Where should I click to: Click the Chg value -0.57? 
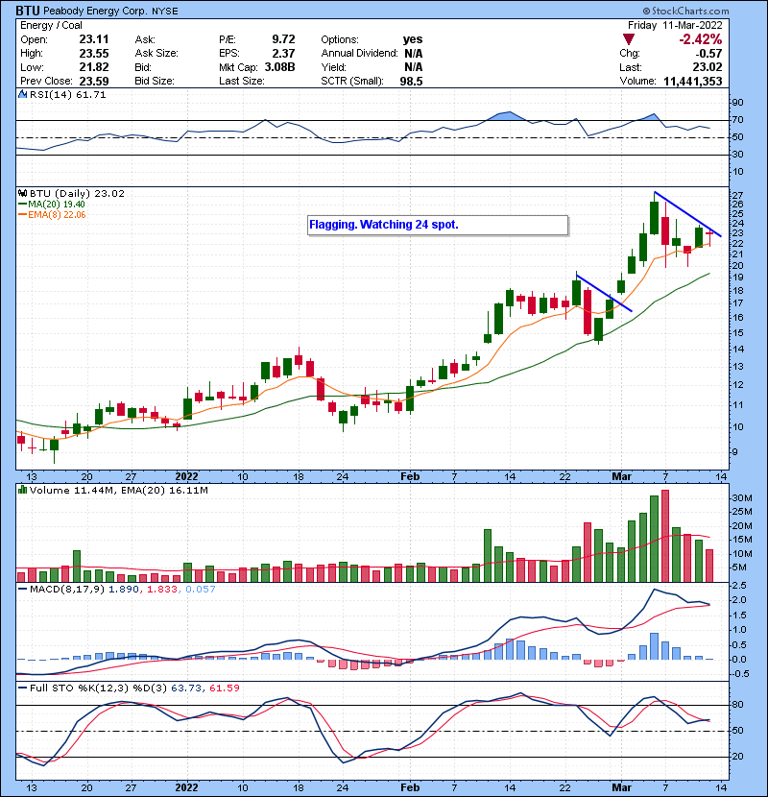(x=709, y=54)
